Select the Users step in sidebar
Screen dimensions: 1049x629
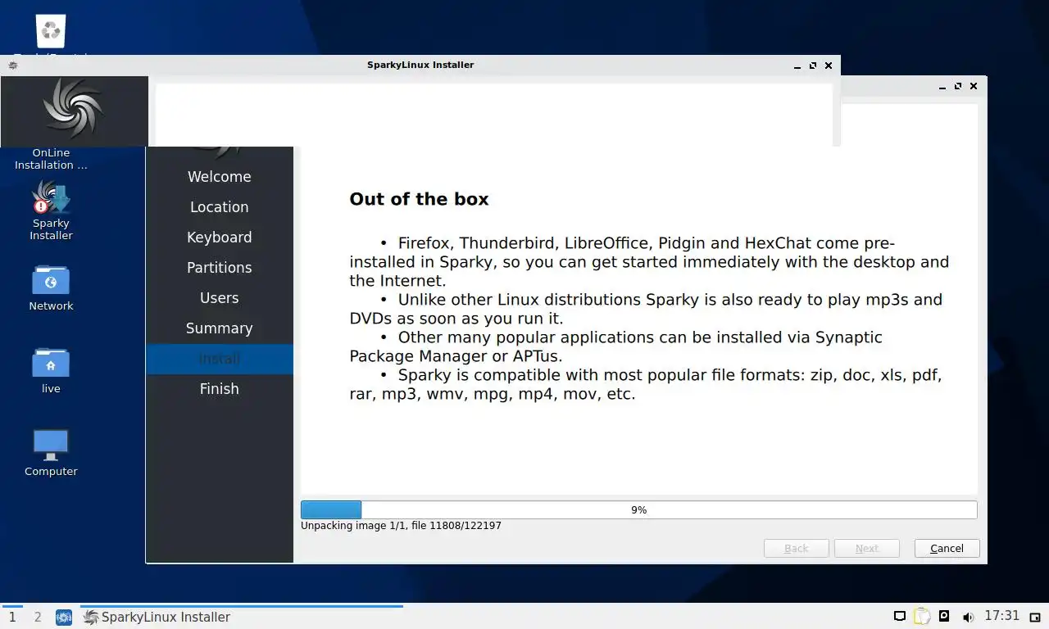tap(220, 298)
